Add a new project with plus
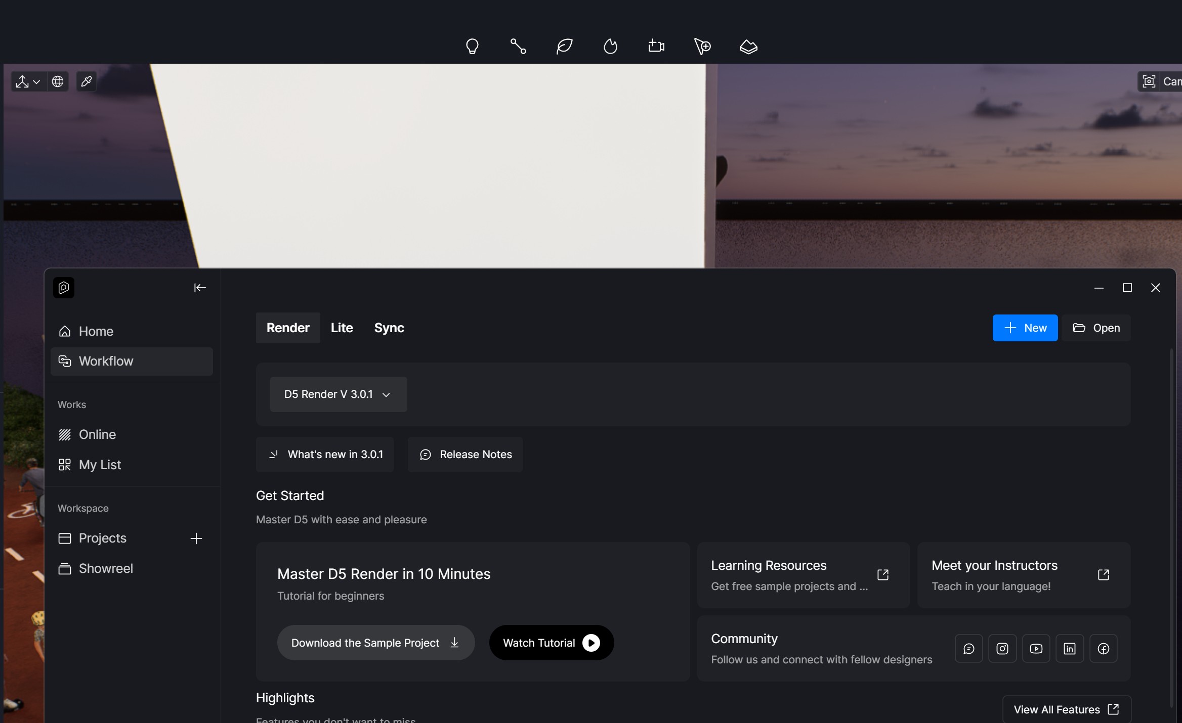The image size is (1182, 723). click(x=196, y=538)
